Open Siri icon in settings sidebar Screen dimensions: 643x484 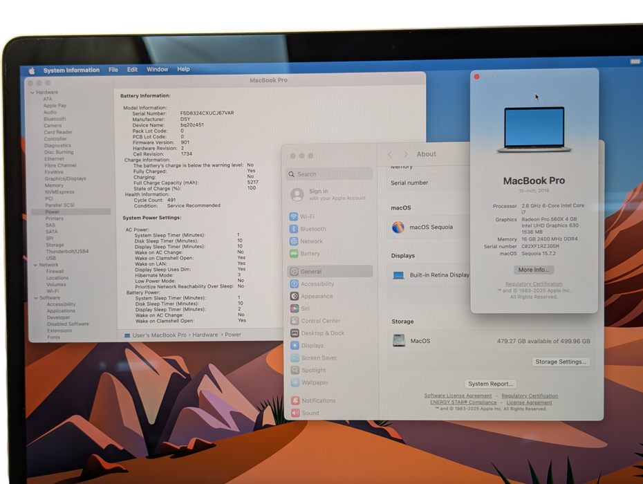(295, 308)
